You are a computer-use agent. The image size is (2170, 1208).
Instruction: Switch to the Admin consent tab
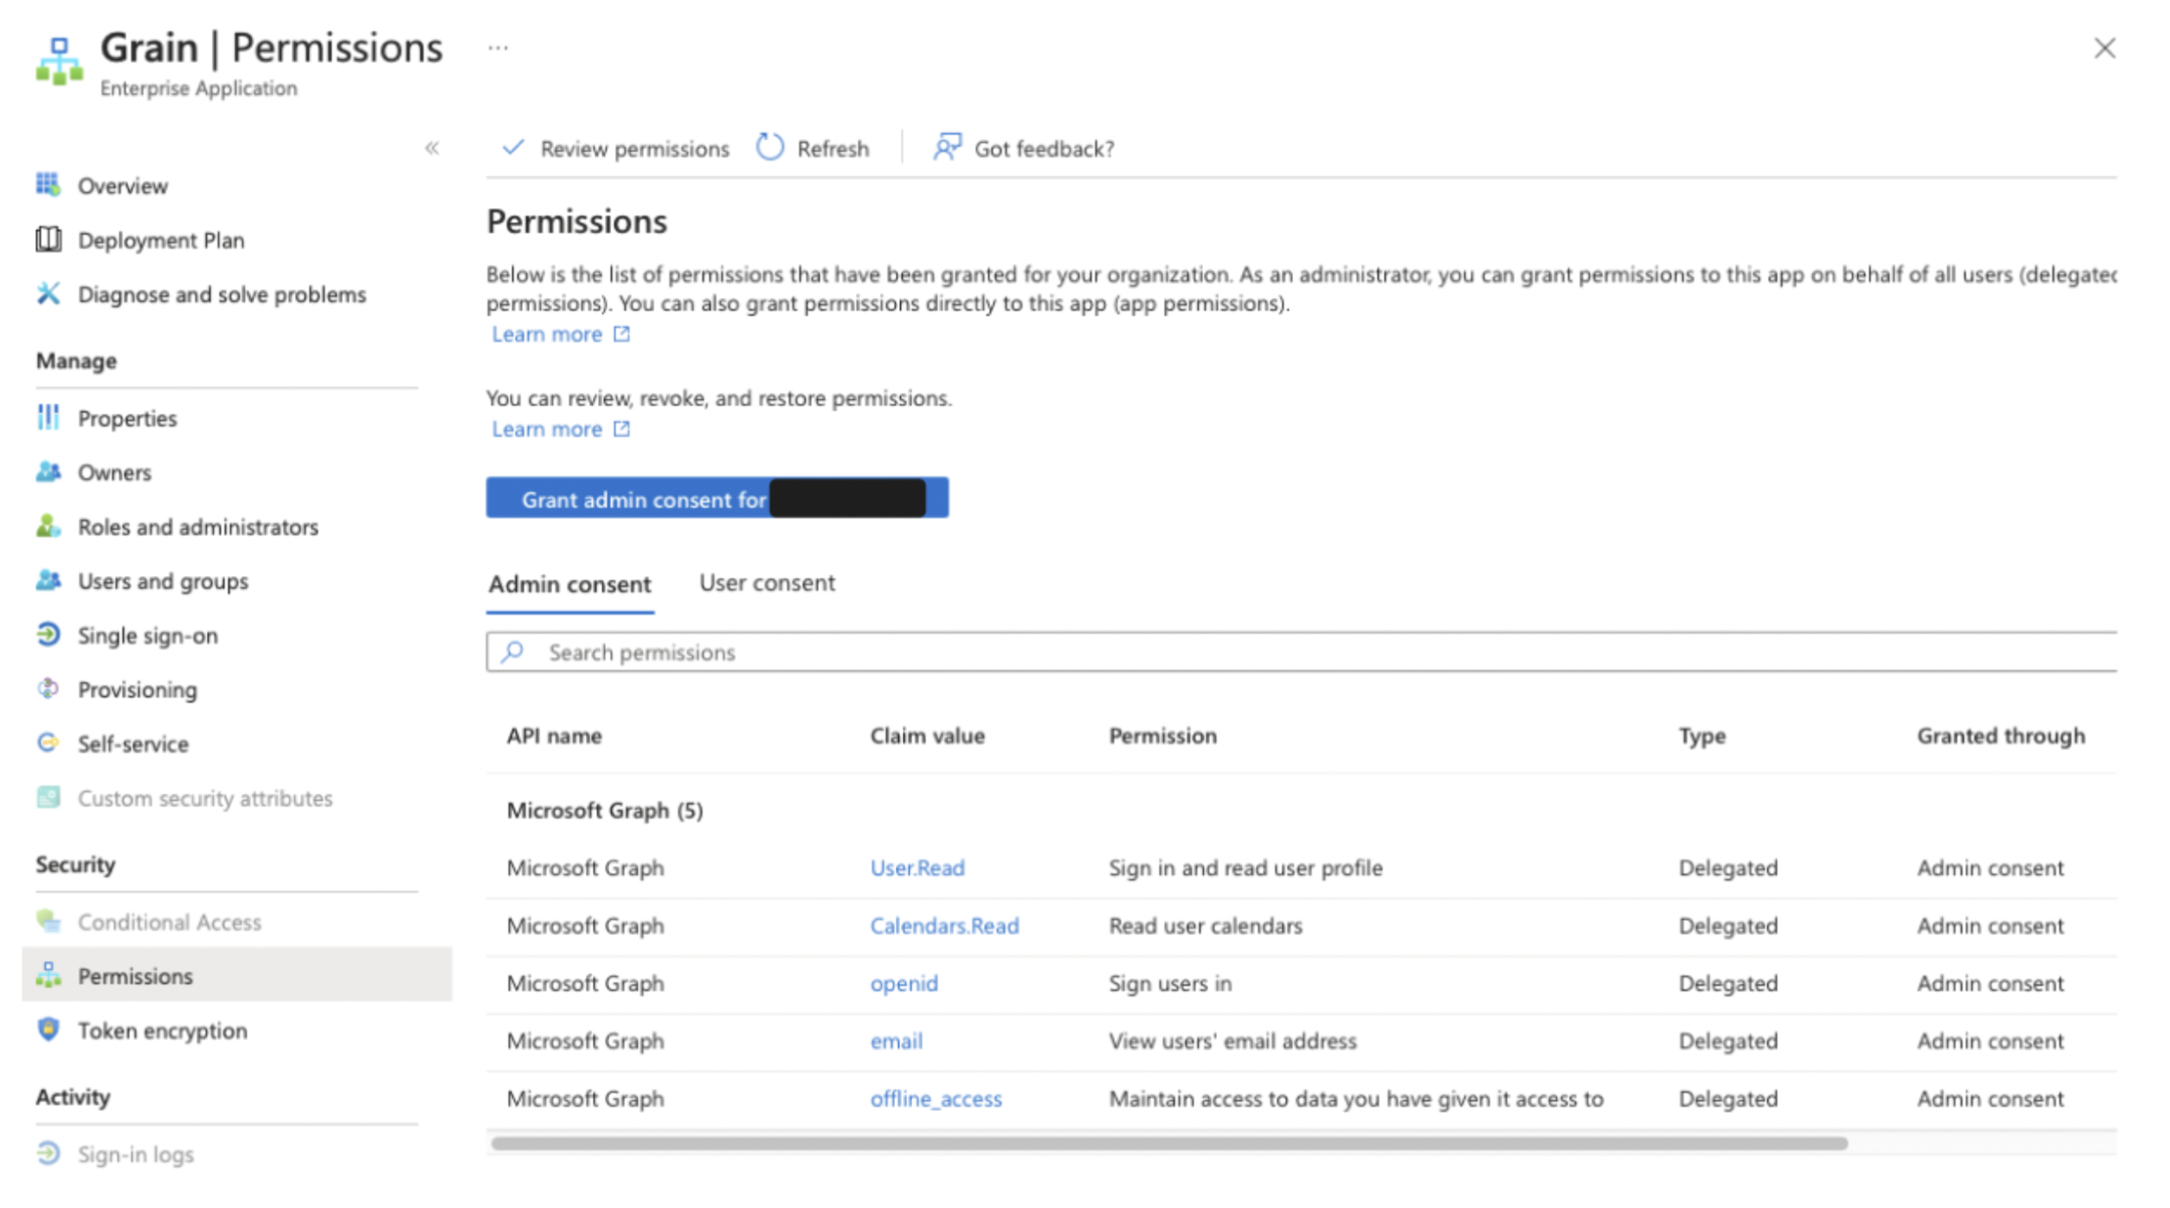(x=570, y=584)
